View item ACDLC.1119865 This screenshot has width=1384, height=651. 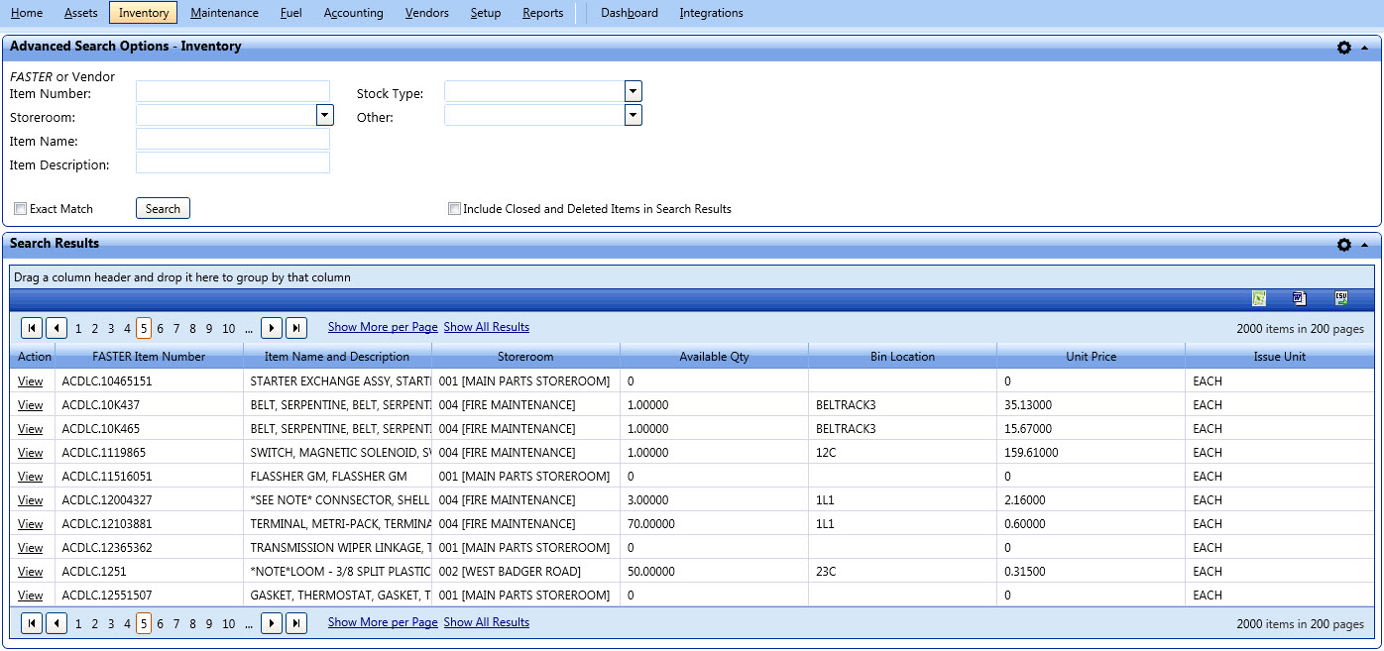pos(30,453)
